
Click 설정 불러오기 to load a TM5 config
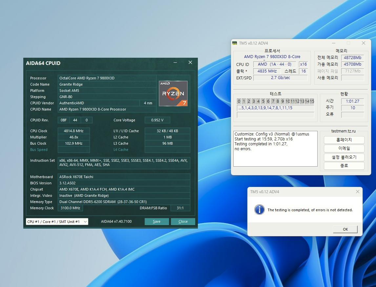344,157
